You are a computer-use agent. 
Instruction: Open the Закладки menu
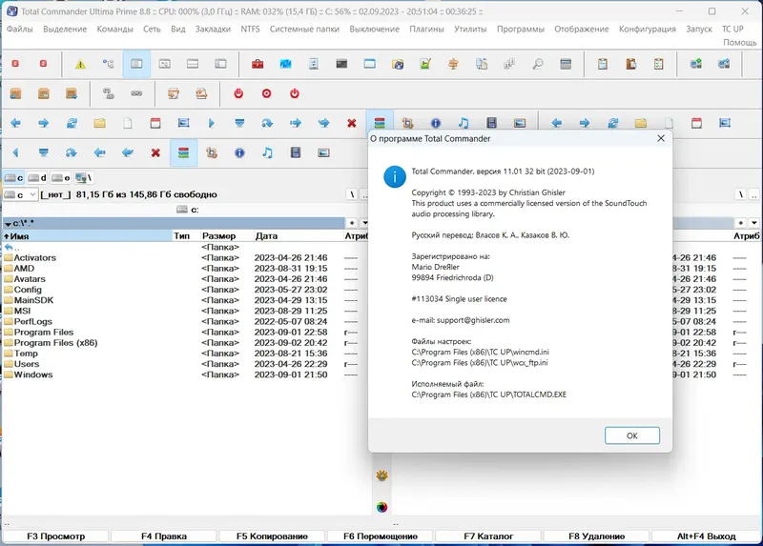[213, 30]
